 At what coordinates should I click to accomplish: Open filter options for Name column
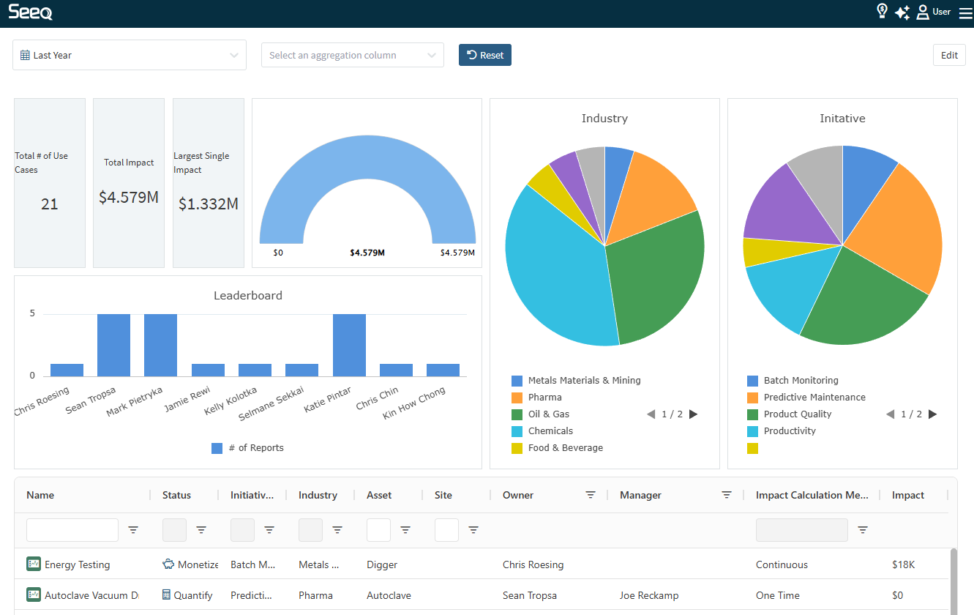(x=133, y=530)
